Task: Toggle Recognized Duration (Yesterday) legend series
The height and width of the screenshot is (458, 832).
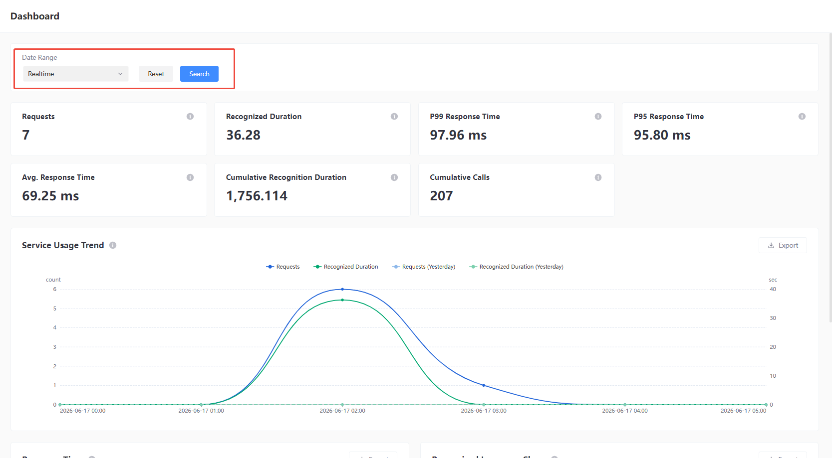Action: (x=517, y=267)
